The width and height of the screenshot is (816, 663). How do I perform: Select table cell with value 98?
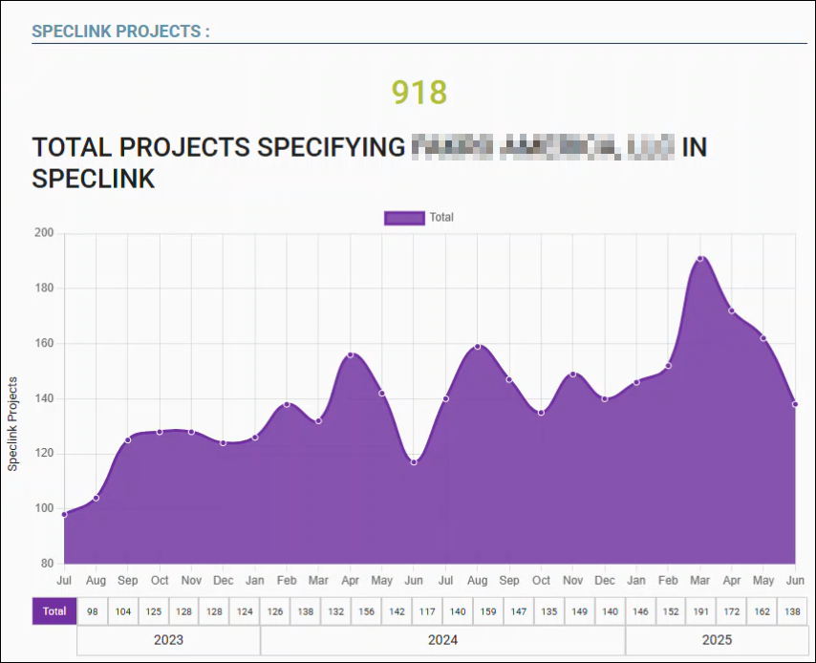93,611
